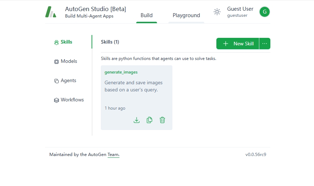
Task: Delete the generate_images skill
Action: point(162,120)
